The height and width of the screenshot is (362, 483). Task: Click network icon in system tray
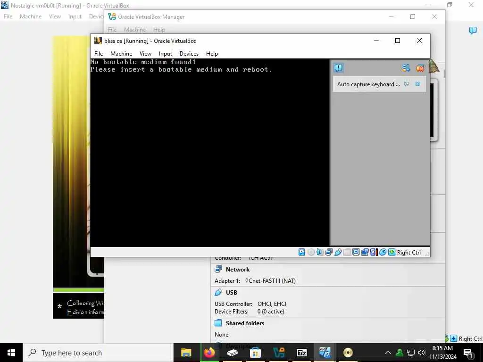[x=411, y=353]
